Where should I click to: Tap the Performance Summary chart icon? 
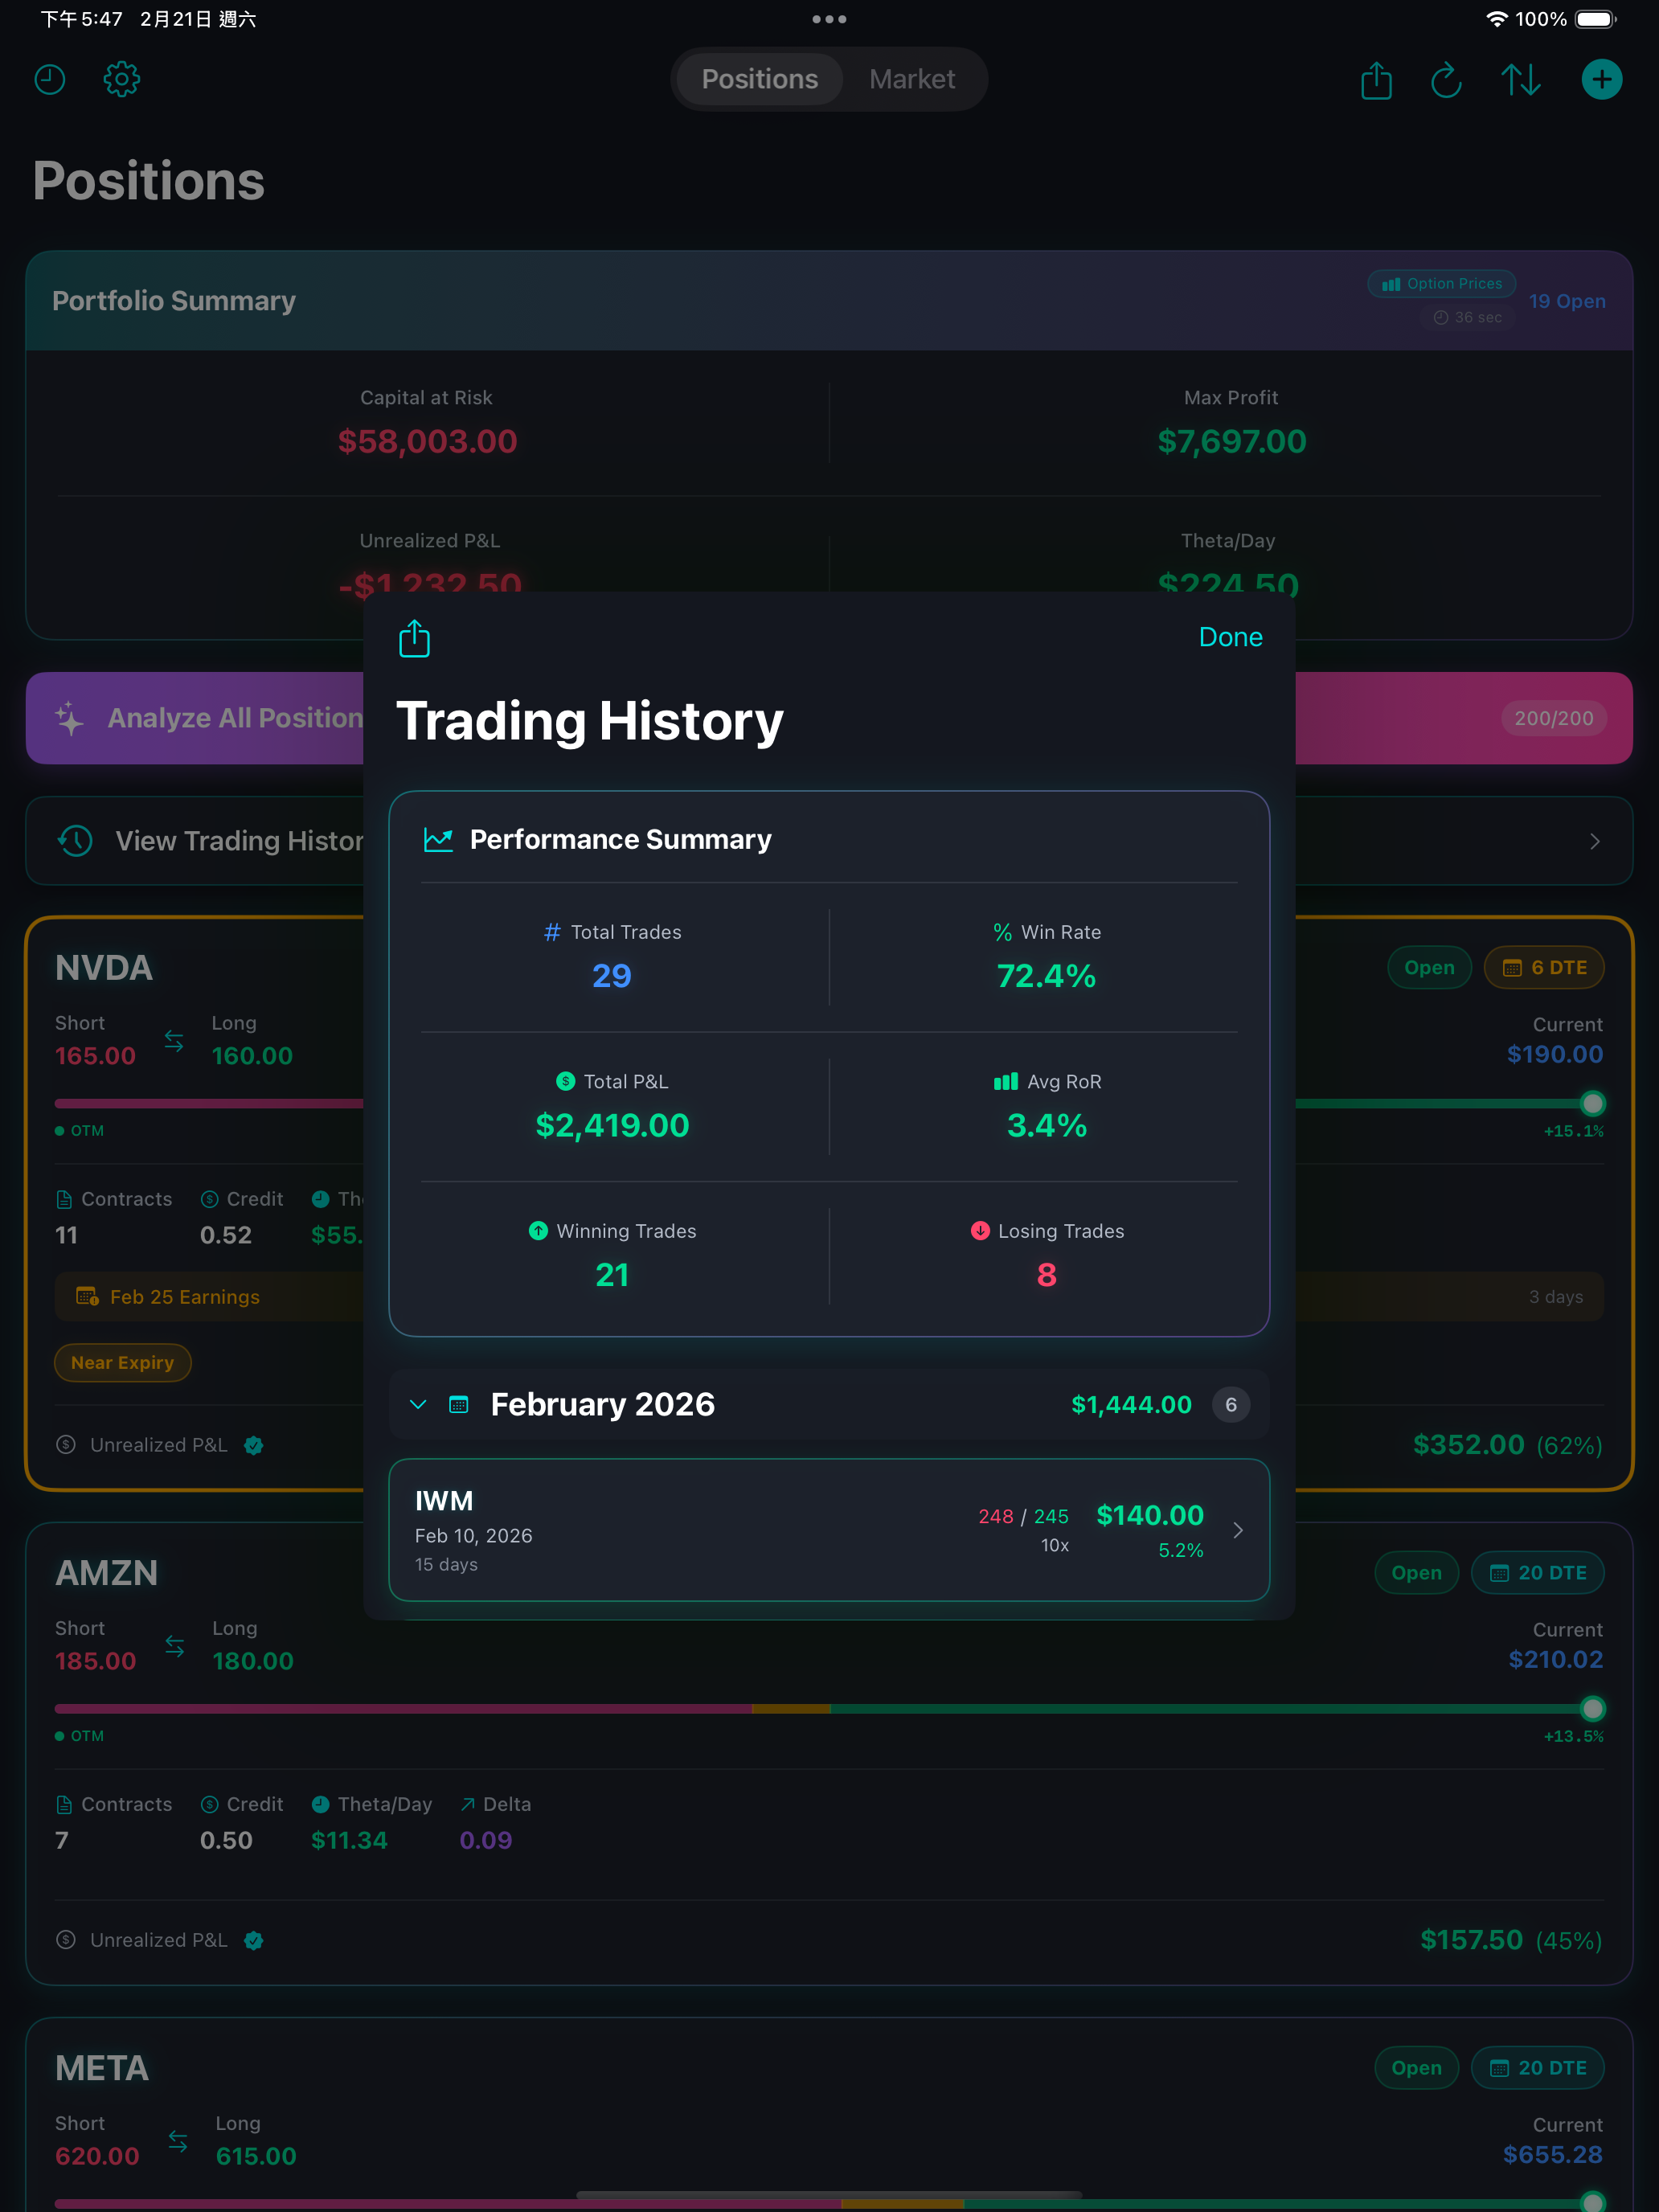pos(438,839)
